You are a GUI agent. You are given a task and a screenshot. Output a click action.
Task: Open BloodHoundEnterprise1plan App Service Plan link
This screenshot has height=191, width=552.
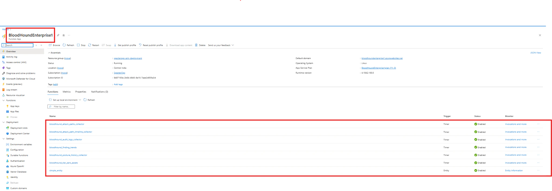pos(379,68)
